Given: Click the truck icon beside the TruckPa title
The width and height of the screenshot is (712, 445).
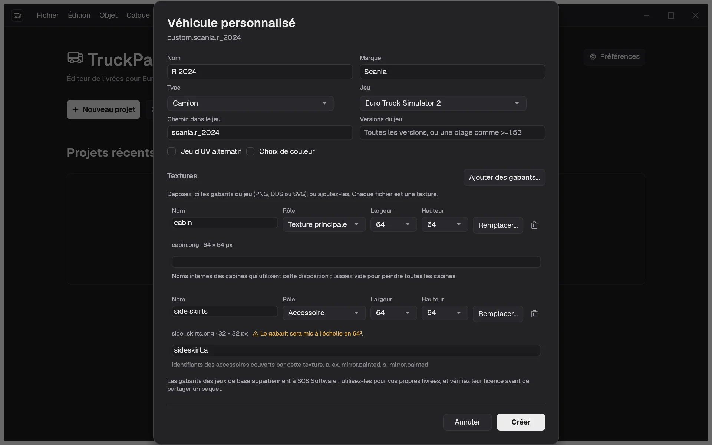Looking at the screenshot, I should [75, 58].
